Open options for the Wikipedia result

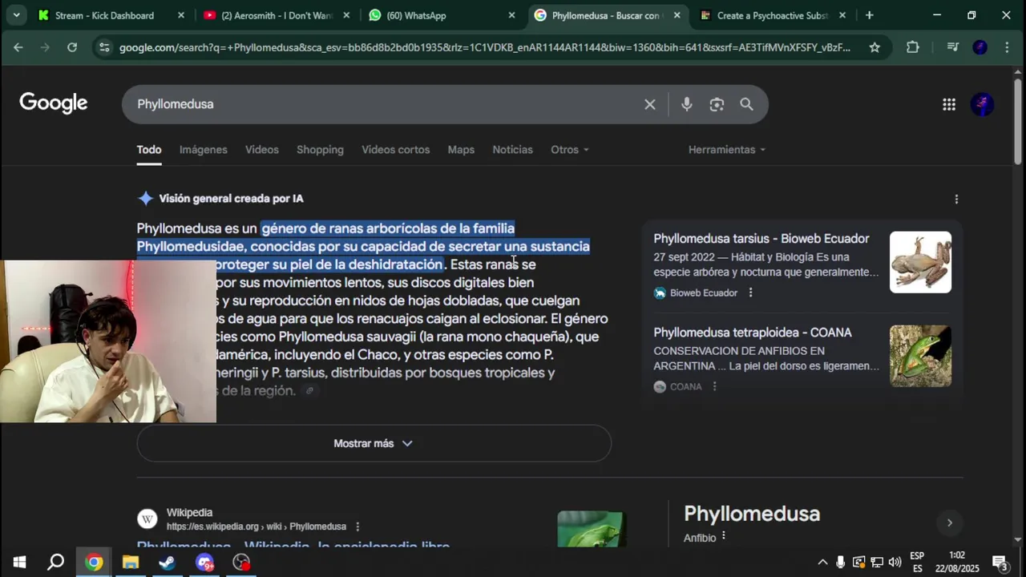357,527
